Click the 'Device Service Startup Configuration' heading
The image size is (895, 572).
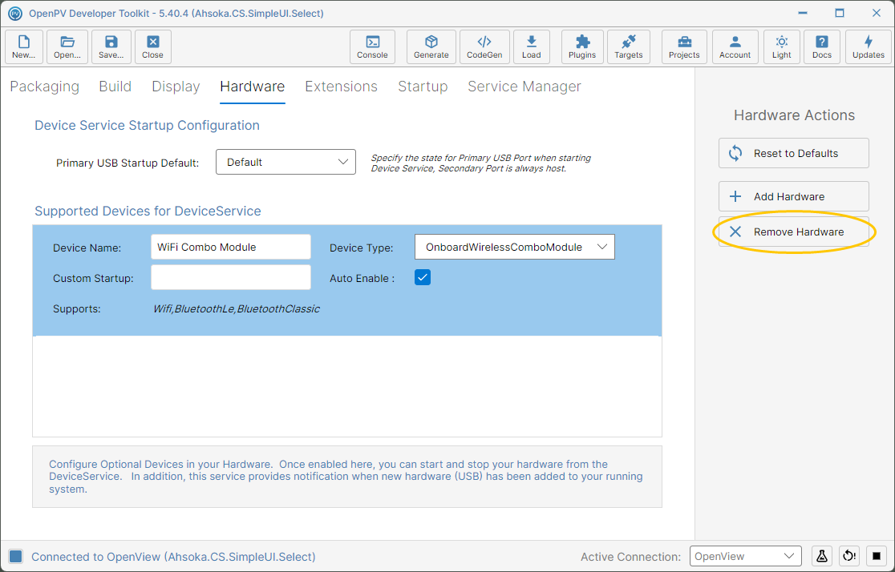tap(148, 126)
